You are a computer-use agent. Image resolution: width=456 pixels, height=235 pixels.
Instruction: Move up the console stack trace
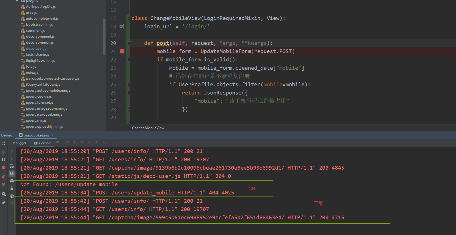click(x=12, y=151)
